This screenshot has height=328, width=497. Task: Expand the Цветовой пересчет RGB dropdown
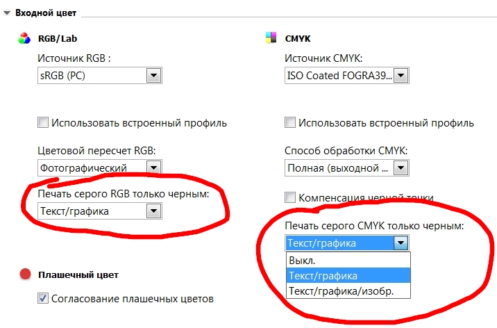click(x=153, y=167)
